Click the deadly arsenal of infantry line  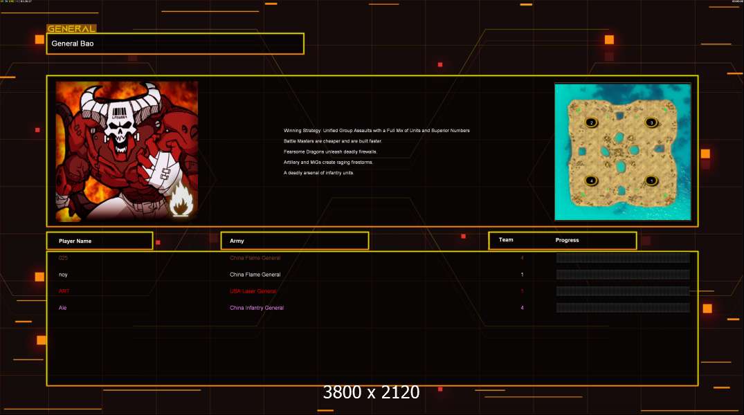click(319, 173)
